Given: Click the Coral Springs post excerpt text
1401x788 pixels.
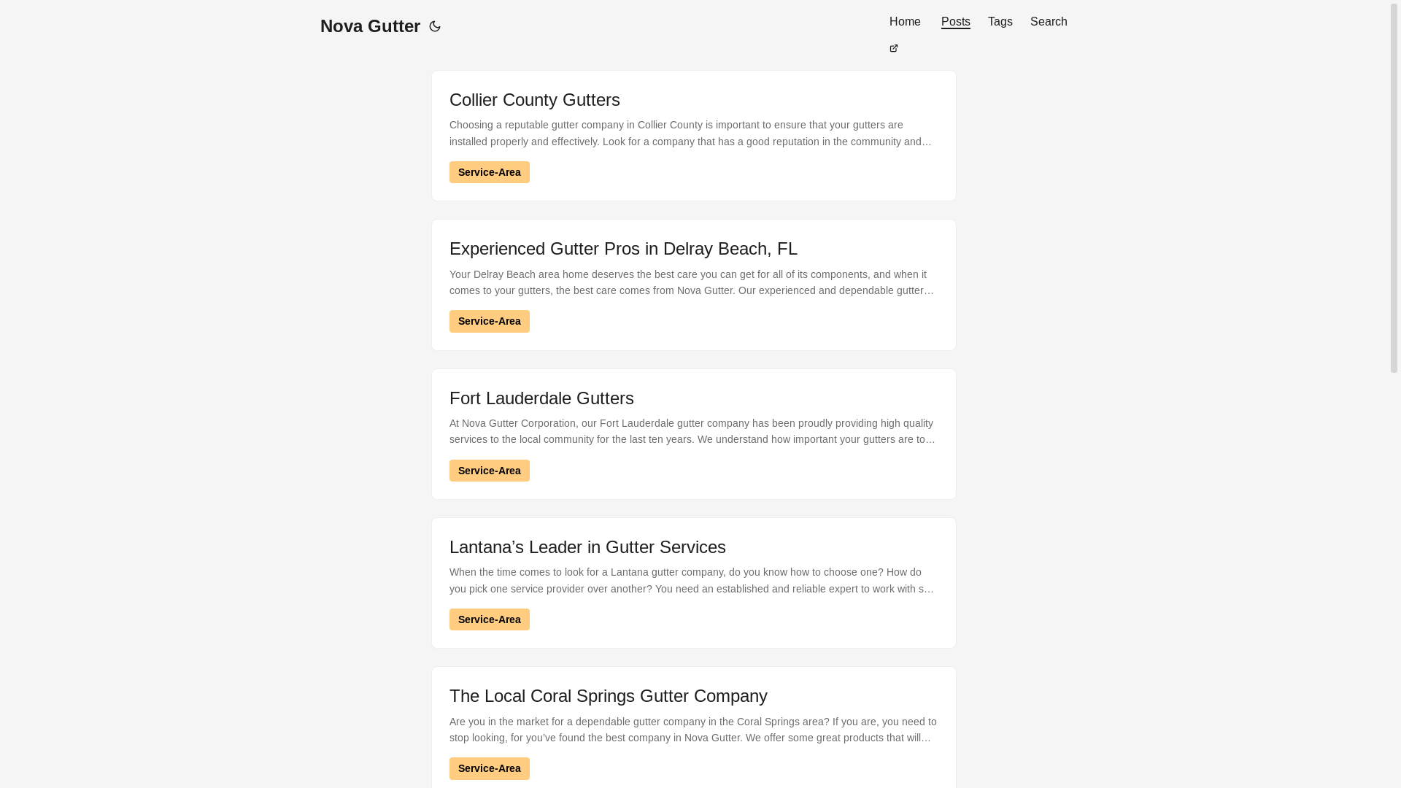Looking at the screenshot, I should click(x=693, y=730).
